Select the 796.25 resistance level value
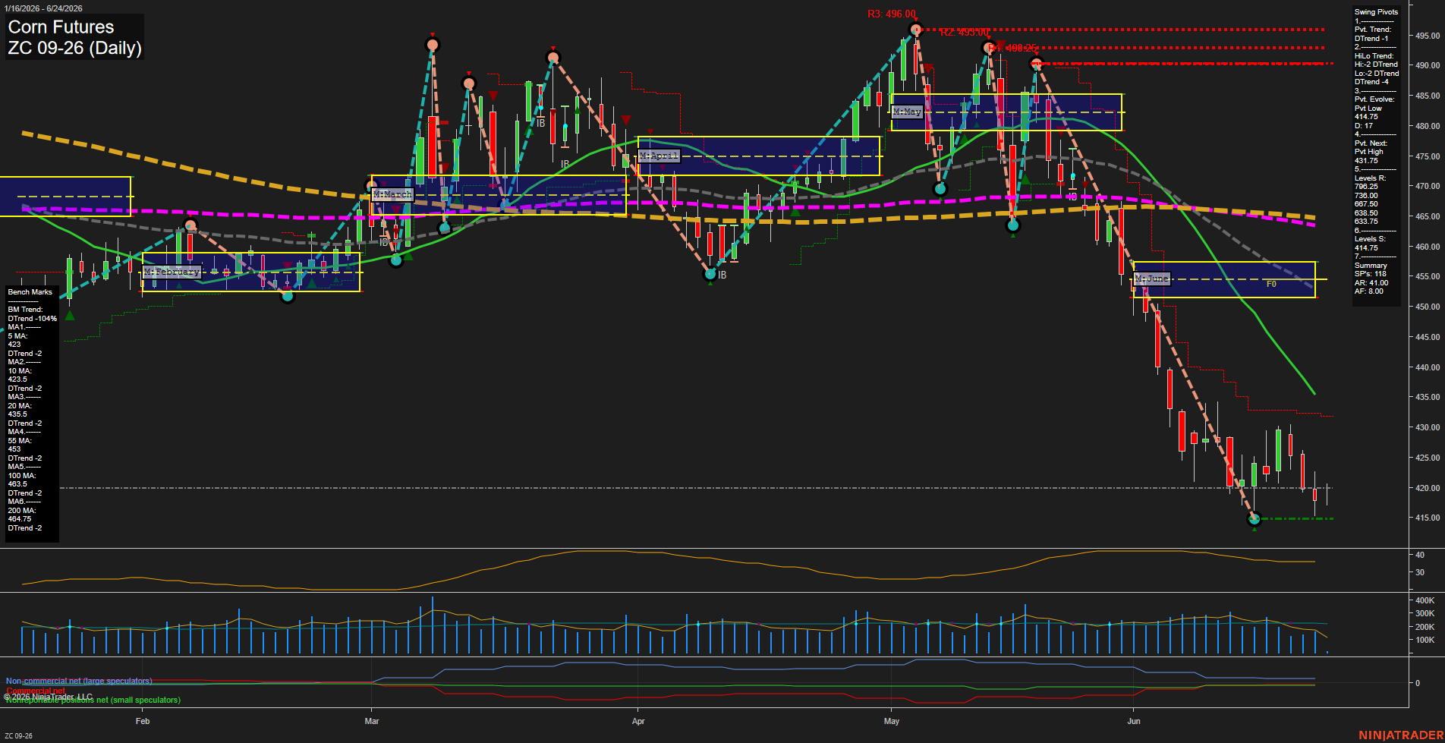Viewport: 1445px width, 743px height. 1366,187
